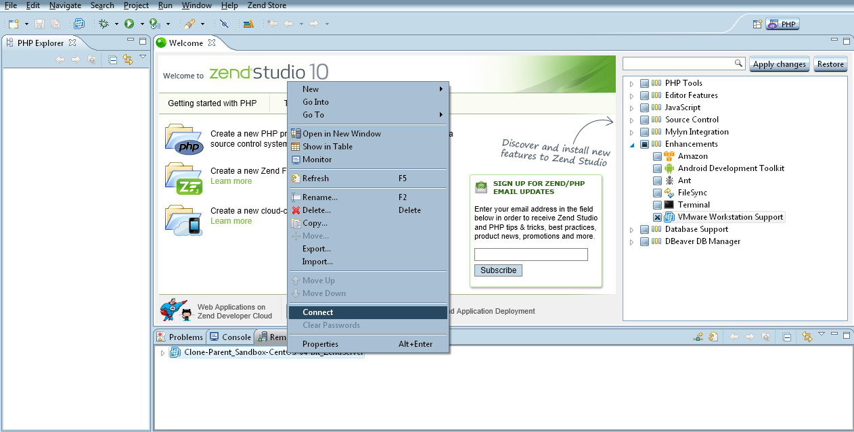Click Link with Editor in bottom panel

(x=807, y=337)
